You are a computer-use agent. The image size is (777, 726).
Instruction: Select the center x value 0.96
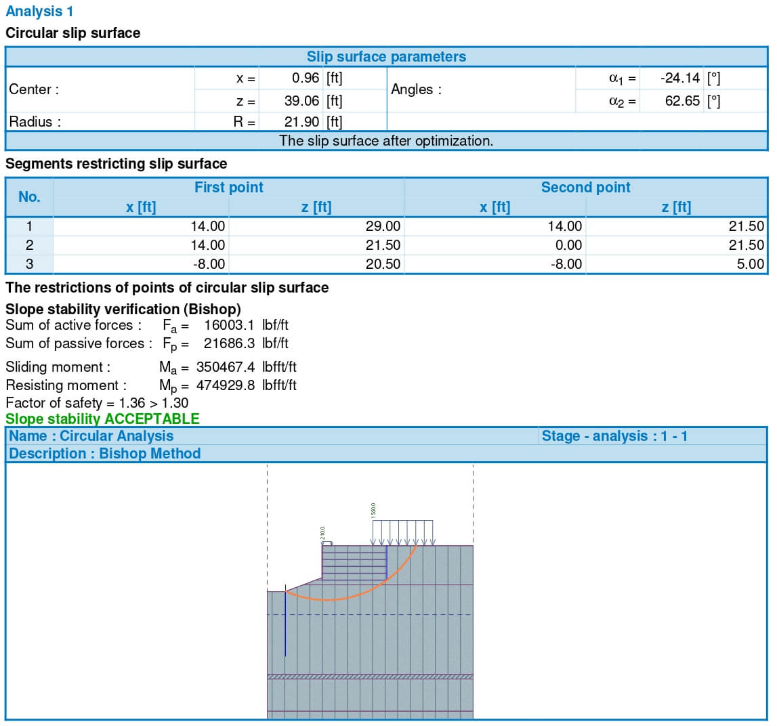coord(305,78)
